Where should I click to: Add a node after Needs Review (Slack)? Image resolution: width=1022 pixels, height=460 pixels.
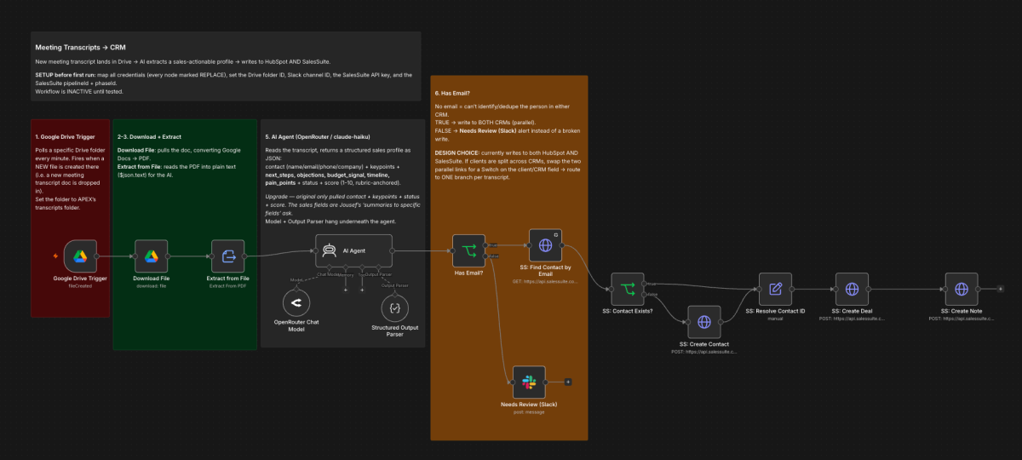[x=568, y=382]
